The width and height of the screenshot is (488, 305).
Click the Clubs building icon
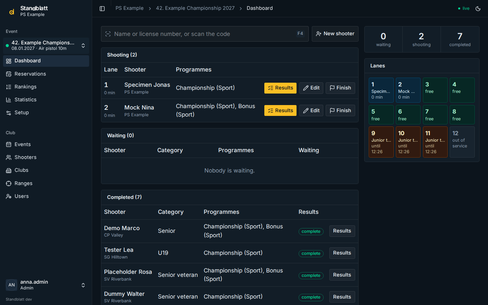tap(9, 170)
